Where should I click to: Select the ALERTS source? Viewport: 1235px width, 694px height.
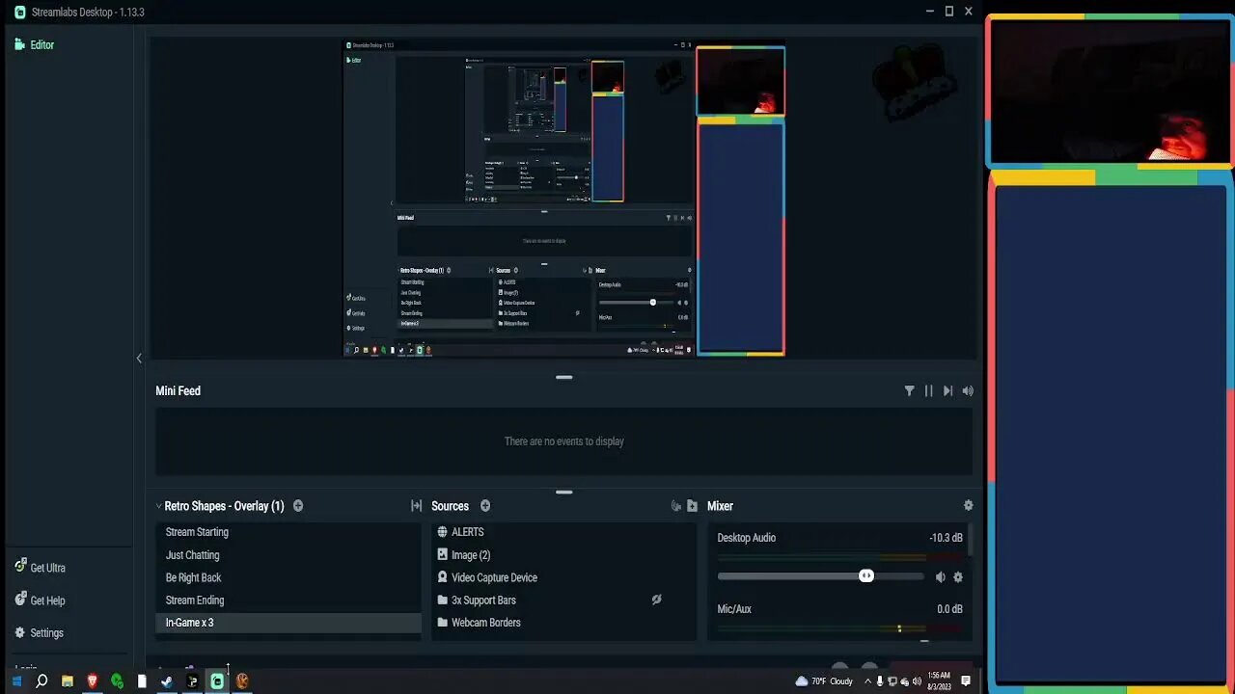click(563, 532)
